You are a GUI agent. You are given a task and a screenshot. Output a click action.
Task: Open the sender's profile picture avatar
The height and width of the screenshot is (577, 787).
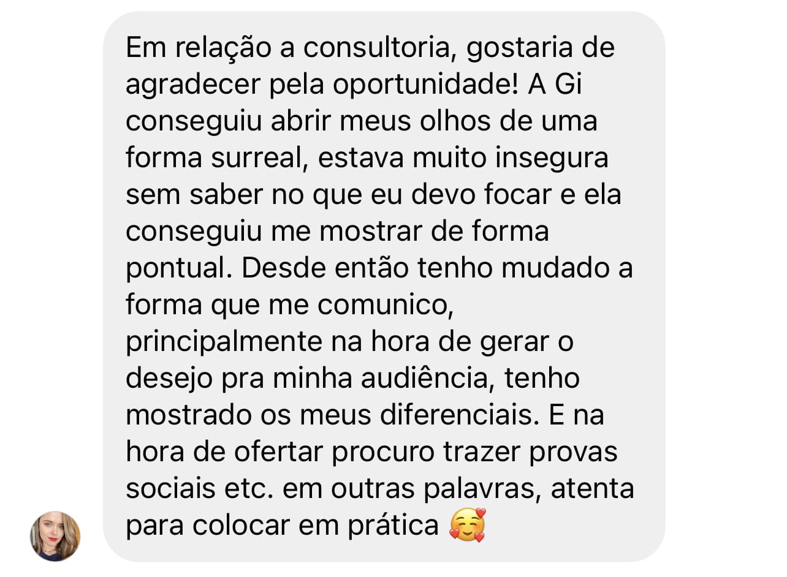tap(55, 537)
